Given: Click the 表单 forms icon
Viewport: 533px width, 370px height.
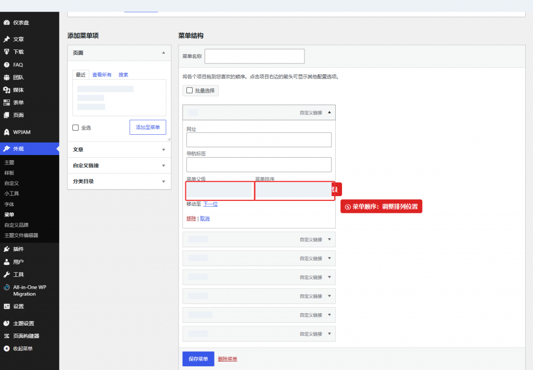Looking at the screenshot, I should [6, 103].
